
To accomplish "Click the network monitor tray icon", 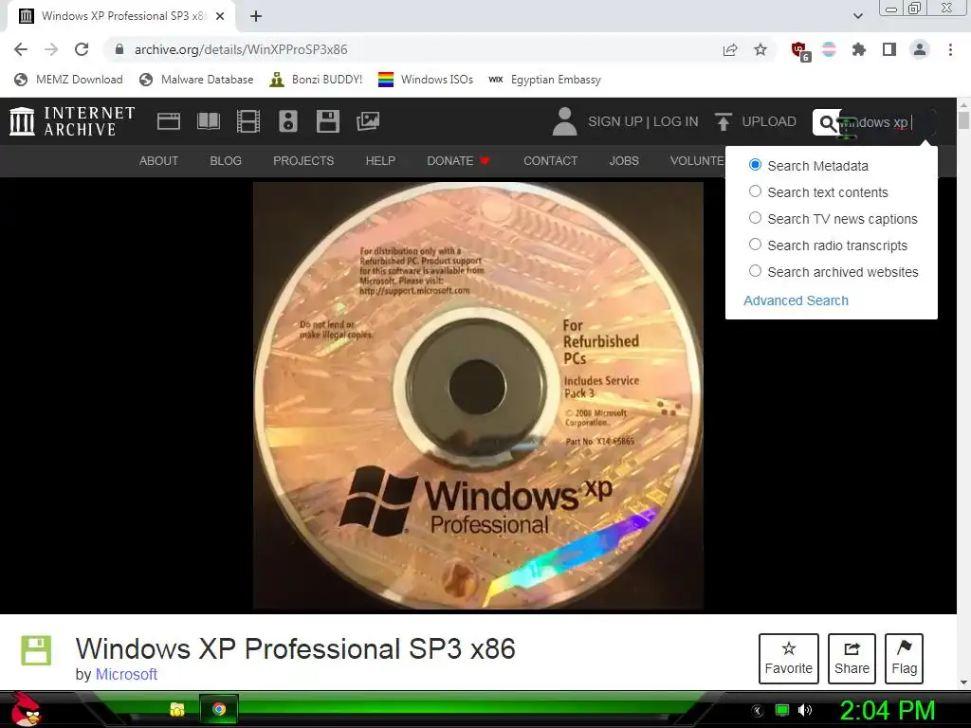I will [782, 710].
